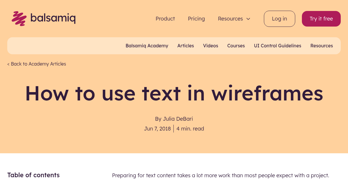348x181 pixels.
Task: Click the balsamiq wordmark text
Action: click(x=53, y=18)
